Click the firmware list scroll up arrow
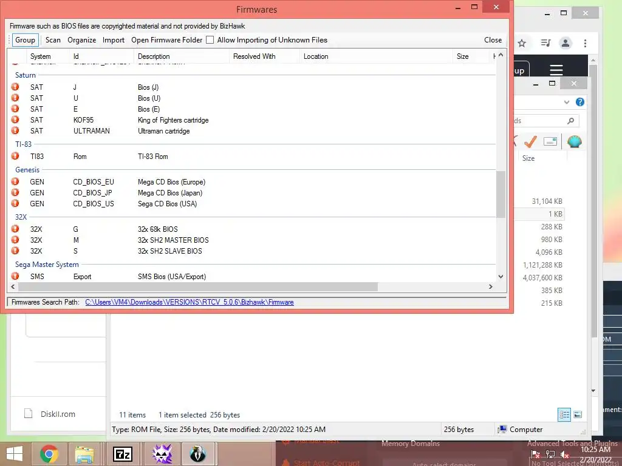Image resolution: width=622 pixels, height=466 pixels. [501, 55]
